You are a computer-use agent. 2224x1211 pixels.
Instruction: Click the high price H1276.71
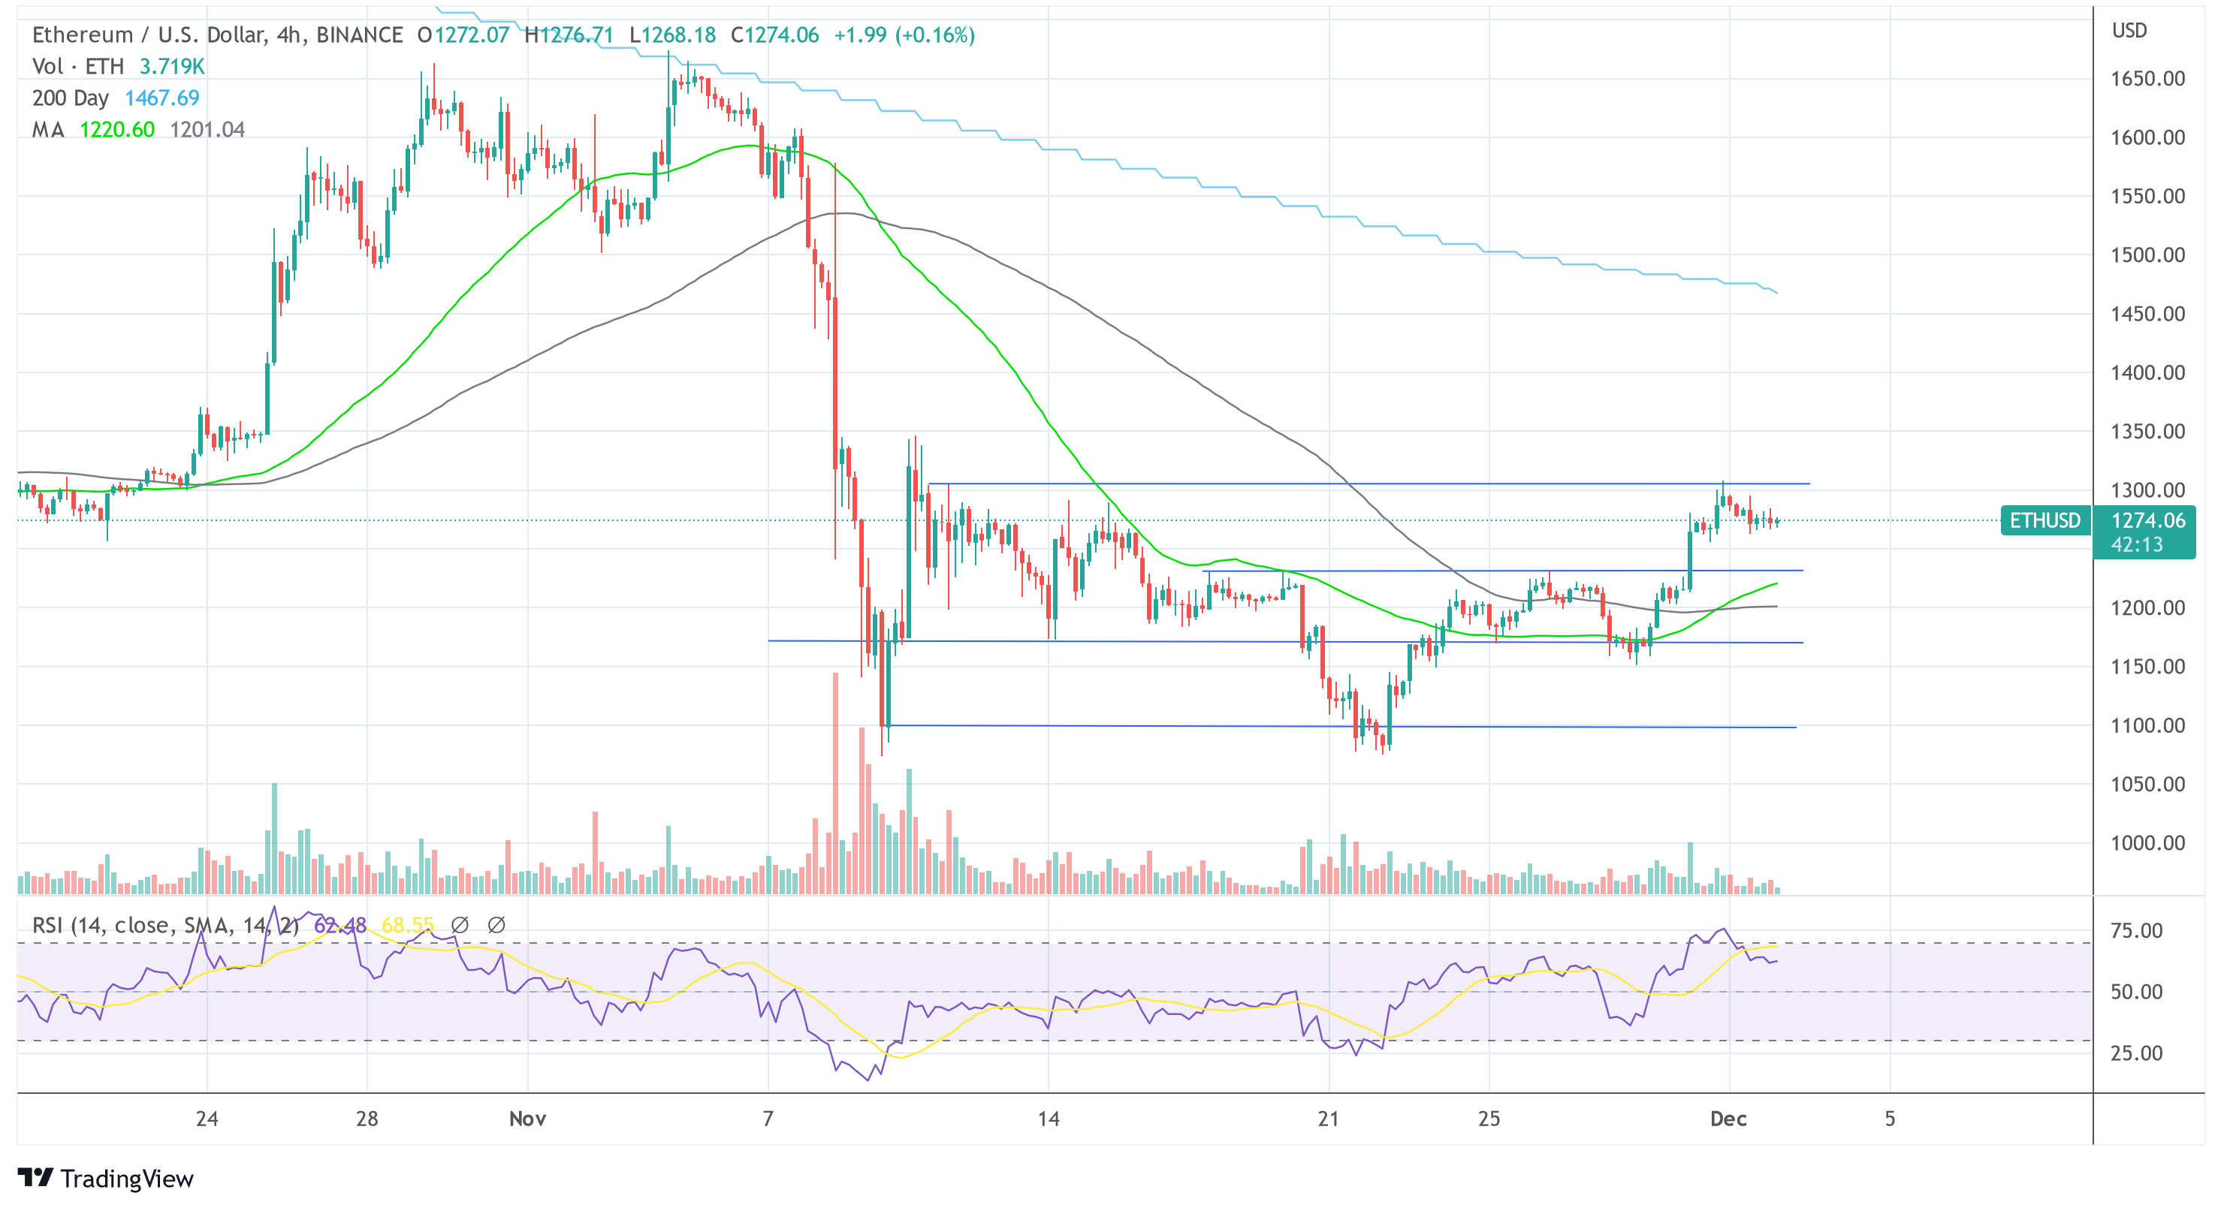568,35
